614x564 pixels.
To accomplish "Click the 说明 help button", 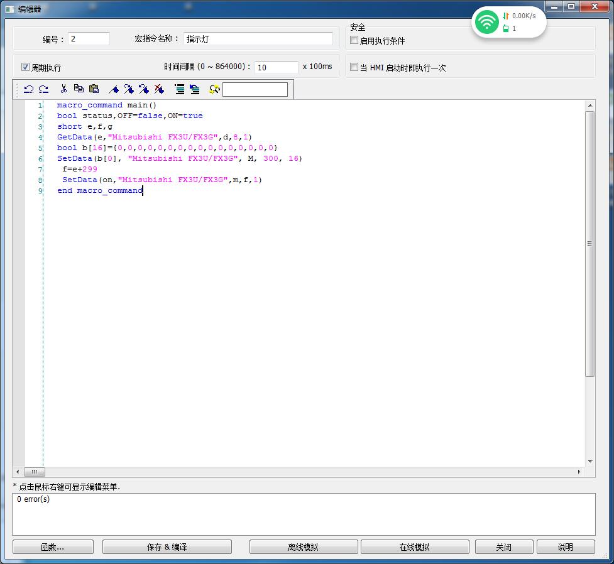I will [x=565, y=547].
